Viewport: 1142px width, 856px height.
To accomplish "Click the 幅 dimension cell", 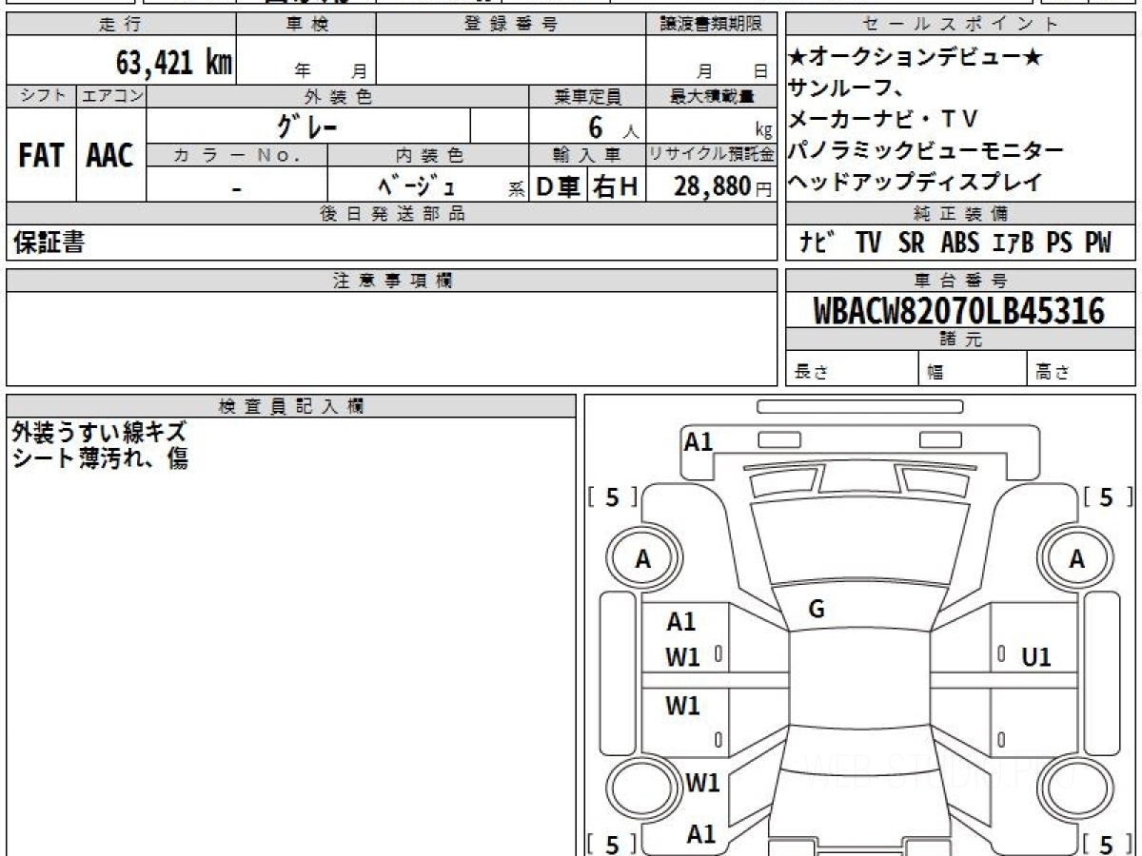I will click(x=973, y=370).
